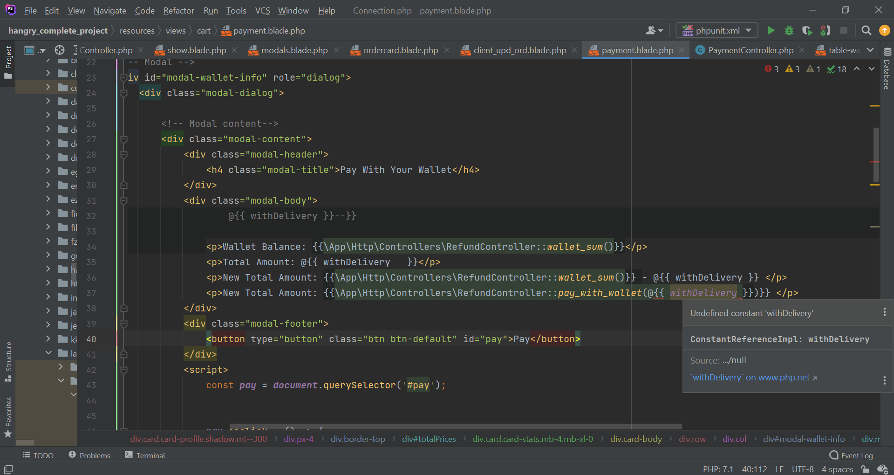
Task: Open Search Everywhere magnifier
Action: pyautogui.click(x=866, y=31)
